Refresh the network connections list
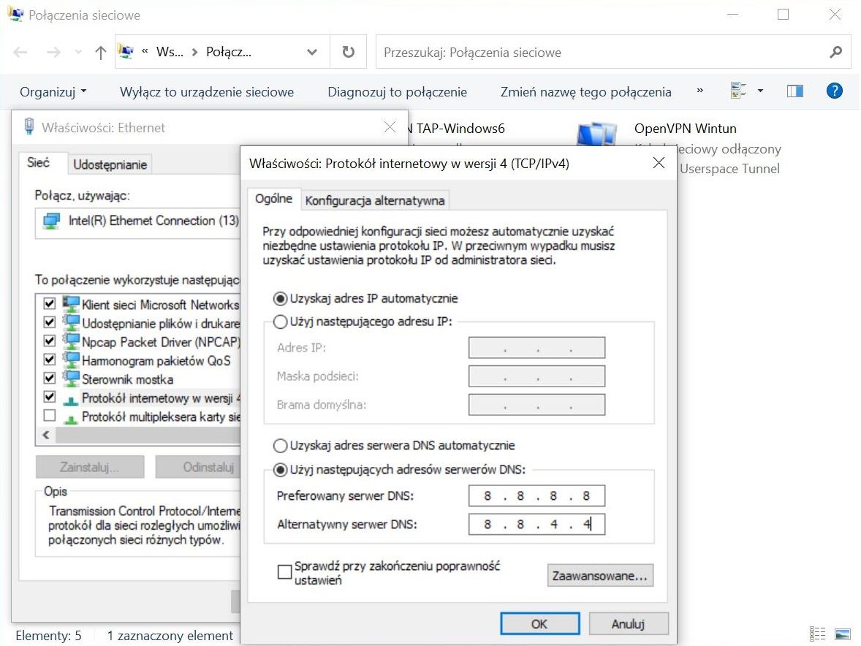 pyautogui.click(x=348, y=52)
